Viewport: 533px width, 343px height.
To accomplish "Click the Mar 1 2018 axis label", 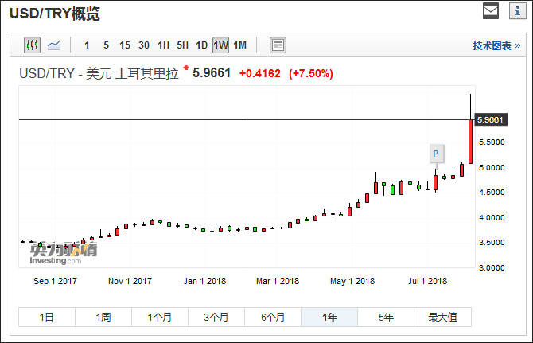I will click(x=278, y=281).
